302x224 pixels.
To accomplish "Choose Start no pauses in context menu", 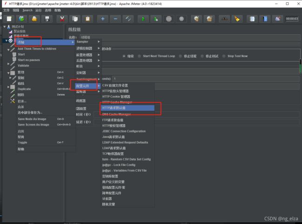I will (x=29, y=60).
